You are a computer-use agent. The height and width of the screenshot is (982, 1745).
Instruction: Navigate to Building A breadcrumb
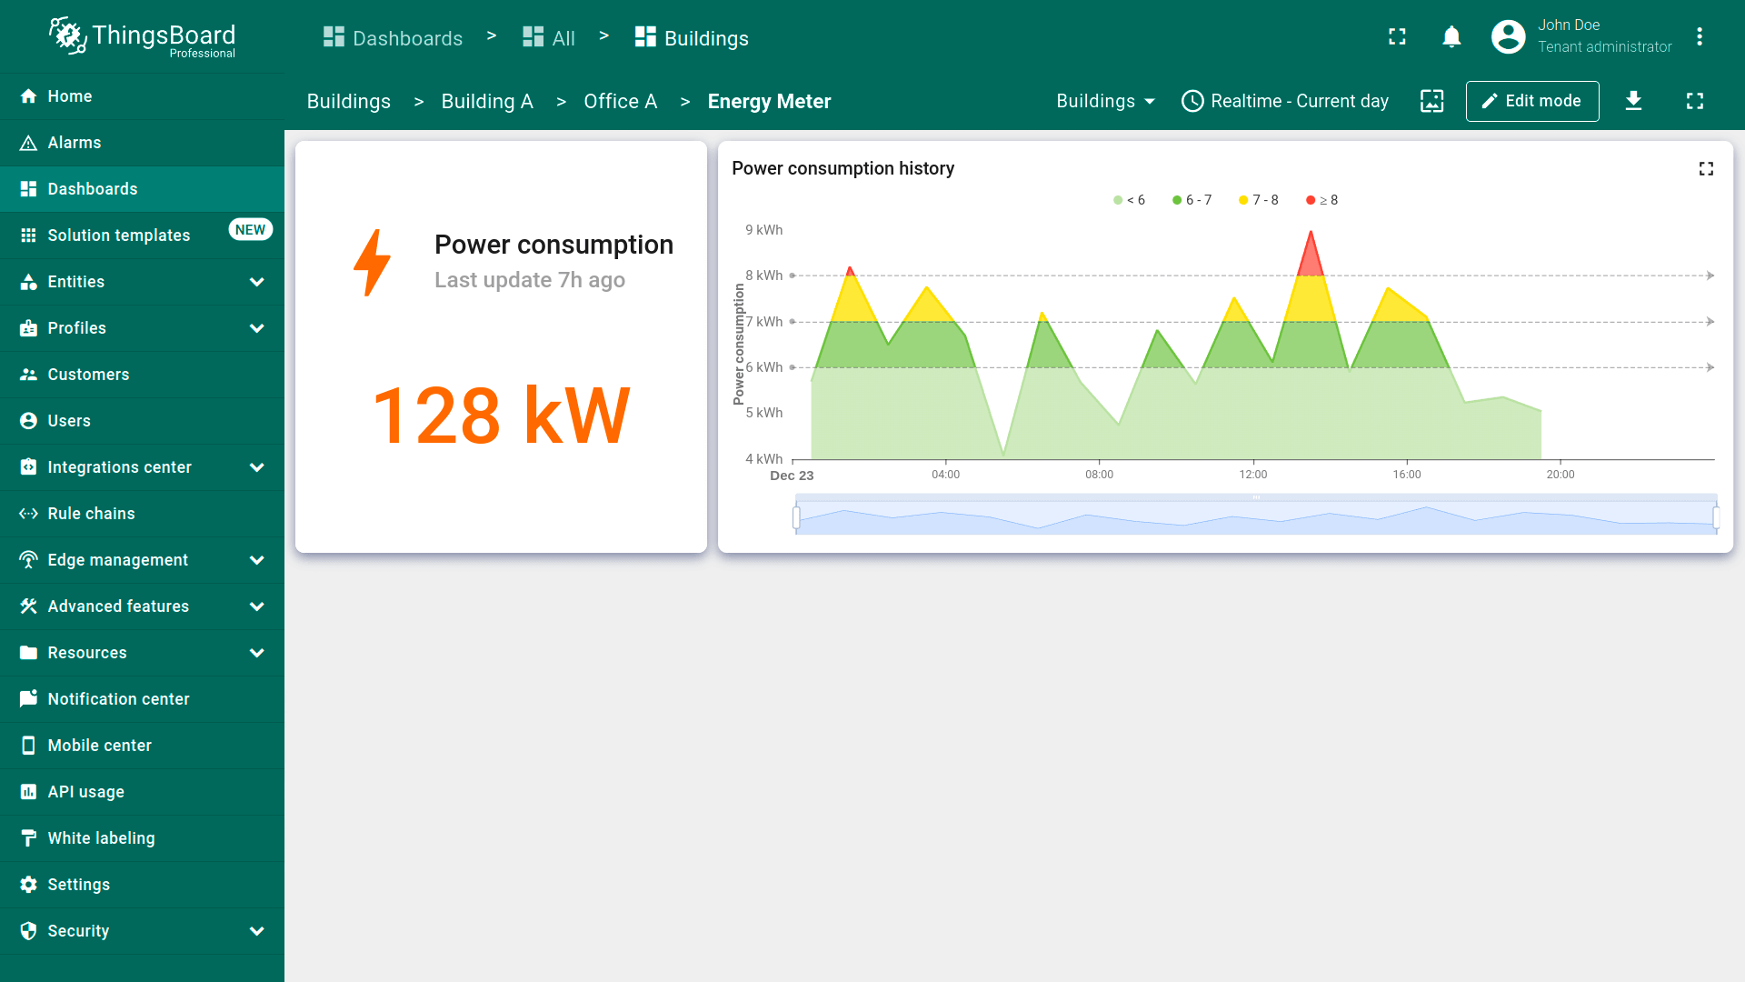click(x=486, y=102)
